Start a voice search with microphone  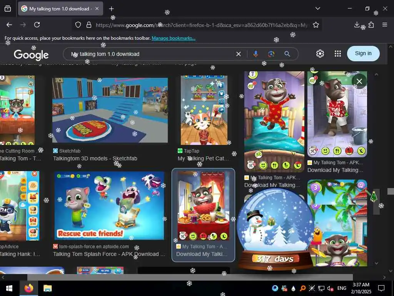click(x=256, y=54)
